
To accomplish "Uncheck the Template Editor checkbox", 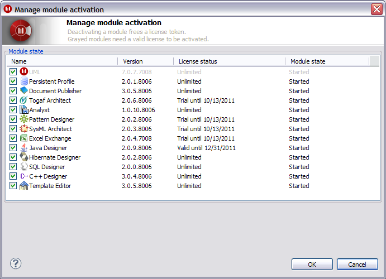I will [13, 186].
